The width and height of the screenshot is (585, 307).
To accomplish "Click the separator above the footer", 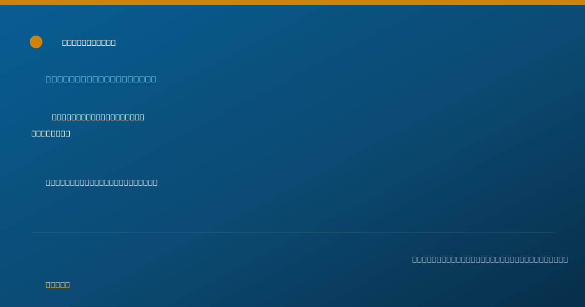I will point(292,232).
